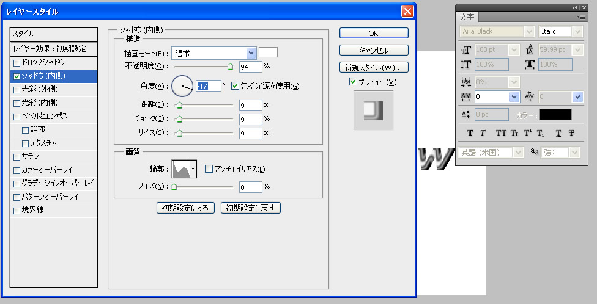Screen dimensions: 597x304
Task: Expand the tracking value dropdown
Action: (514, 96)
